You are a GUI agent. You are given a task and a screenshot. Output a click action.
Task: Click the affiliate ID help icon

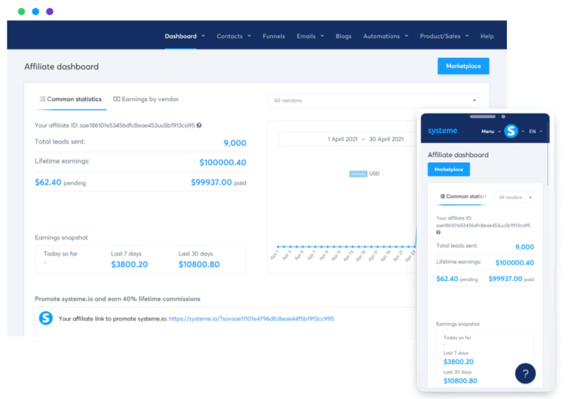pyautogui.click(x=200, y=125)
